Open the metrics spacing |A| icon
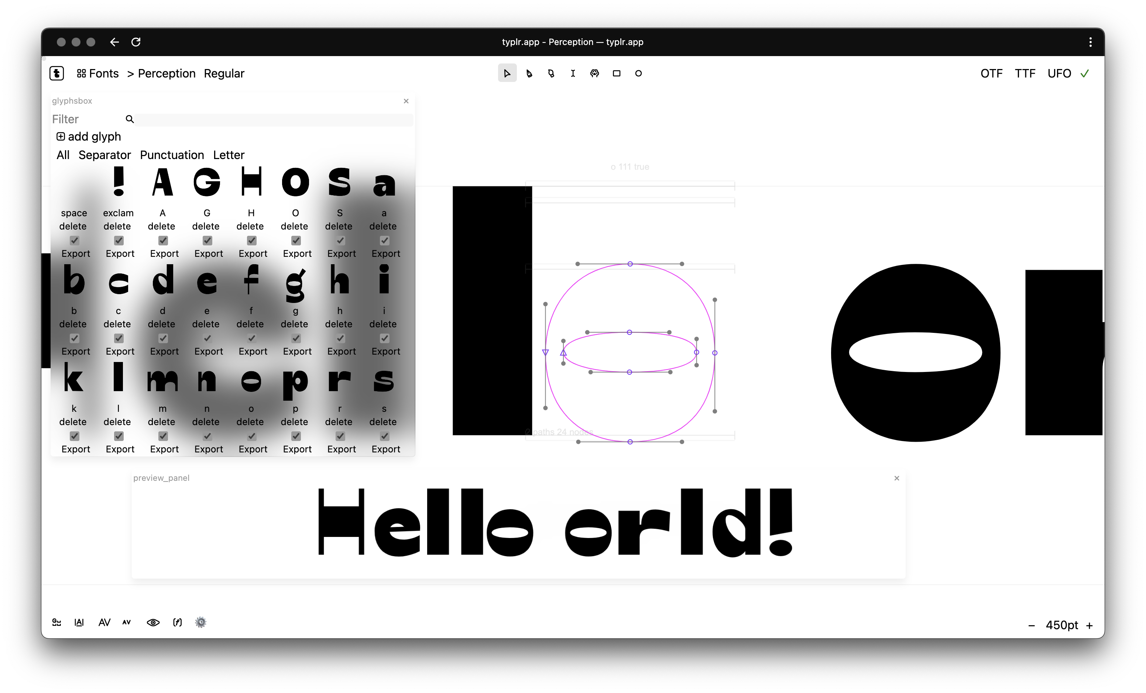 tap(79, 623)
